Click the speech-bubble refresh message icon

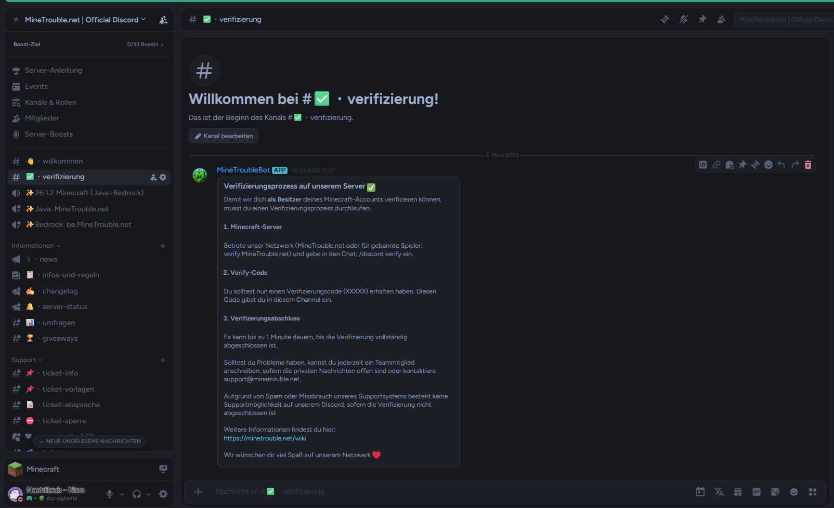pos(729,165)
